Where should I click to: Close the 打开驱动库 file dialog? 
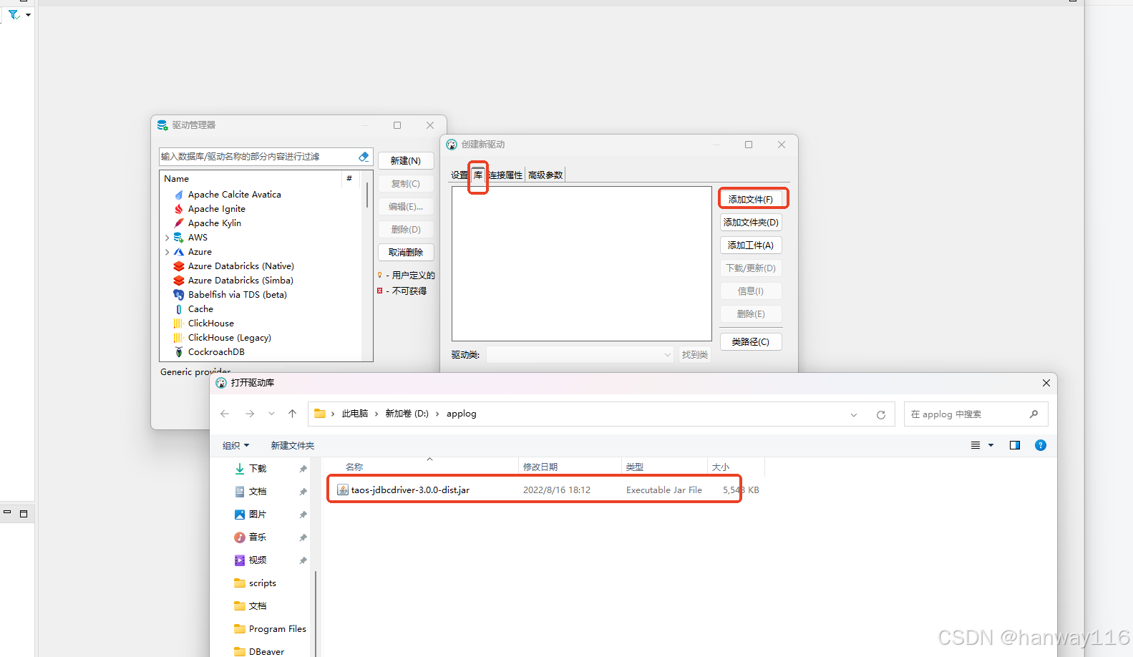click(x=1046, y=384)
